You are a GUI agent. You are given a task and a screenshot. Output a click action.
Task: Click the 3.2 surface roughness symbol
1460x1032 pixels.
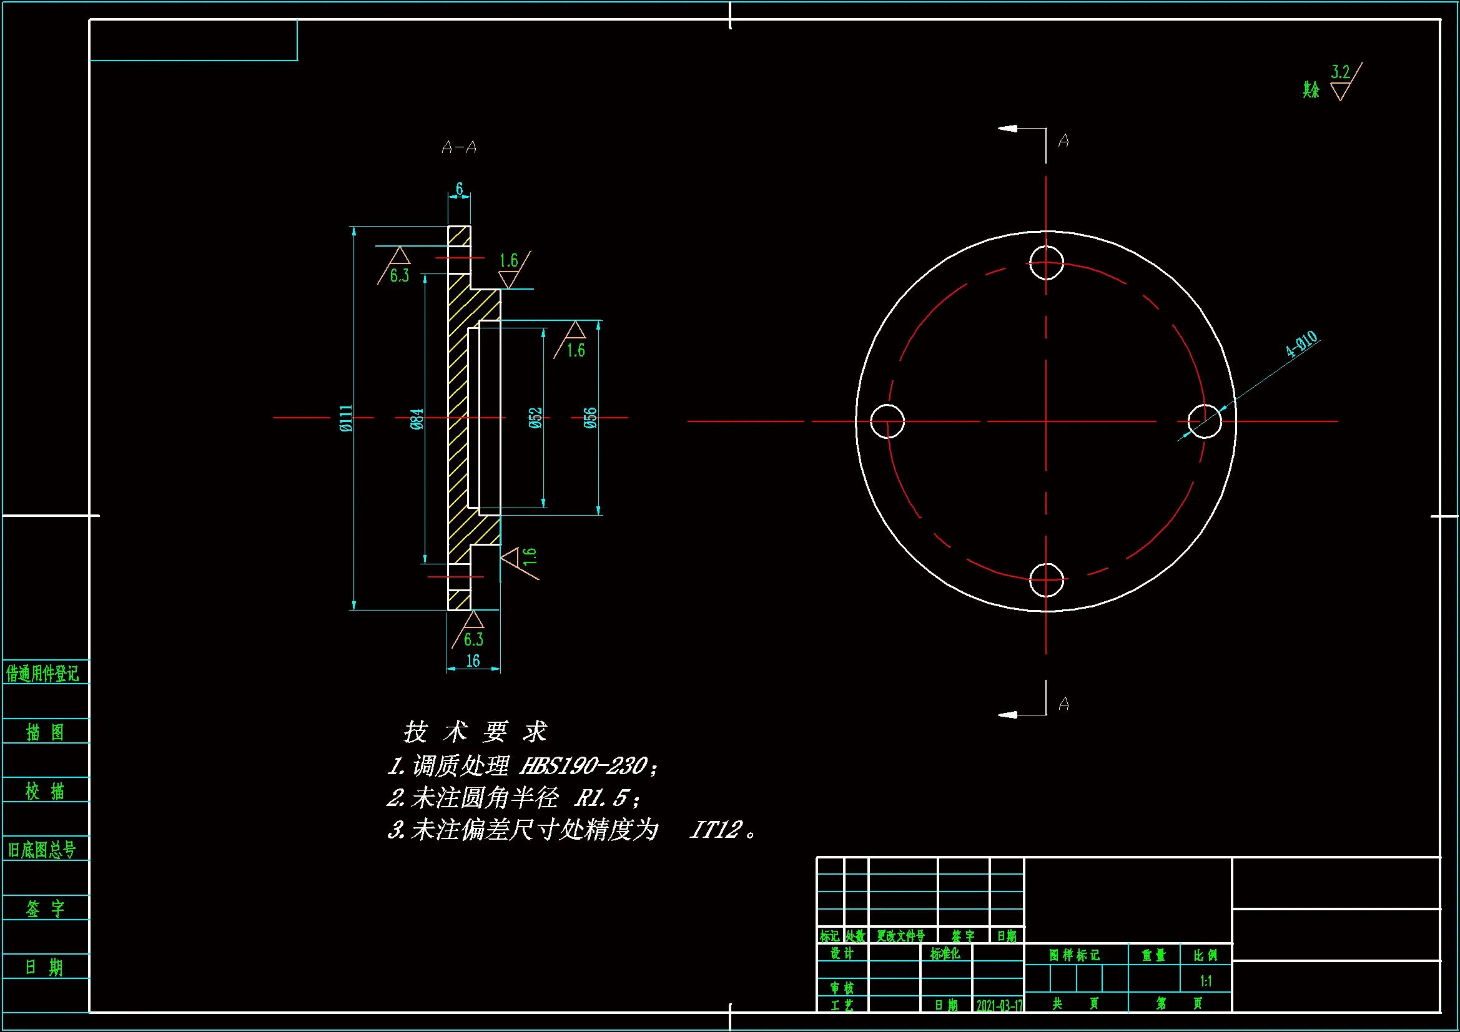click(1342, 82)
